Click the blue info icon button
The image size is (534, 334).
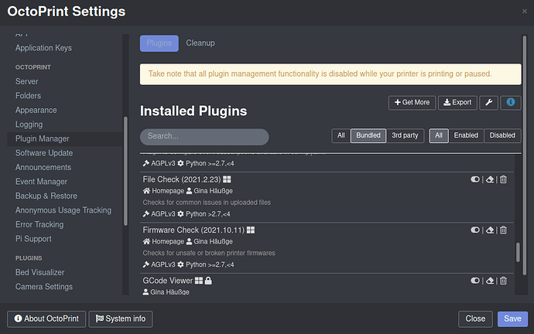click(x=511, y=102)
